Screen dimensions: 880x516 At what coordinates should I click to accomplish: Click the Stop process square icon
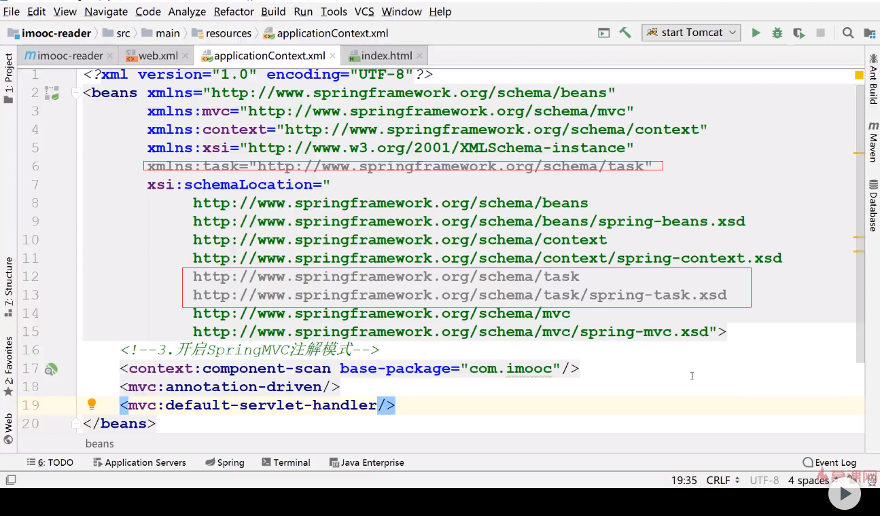point(820,33)
